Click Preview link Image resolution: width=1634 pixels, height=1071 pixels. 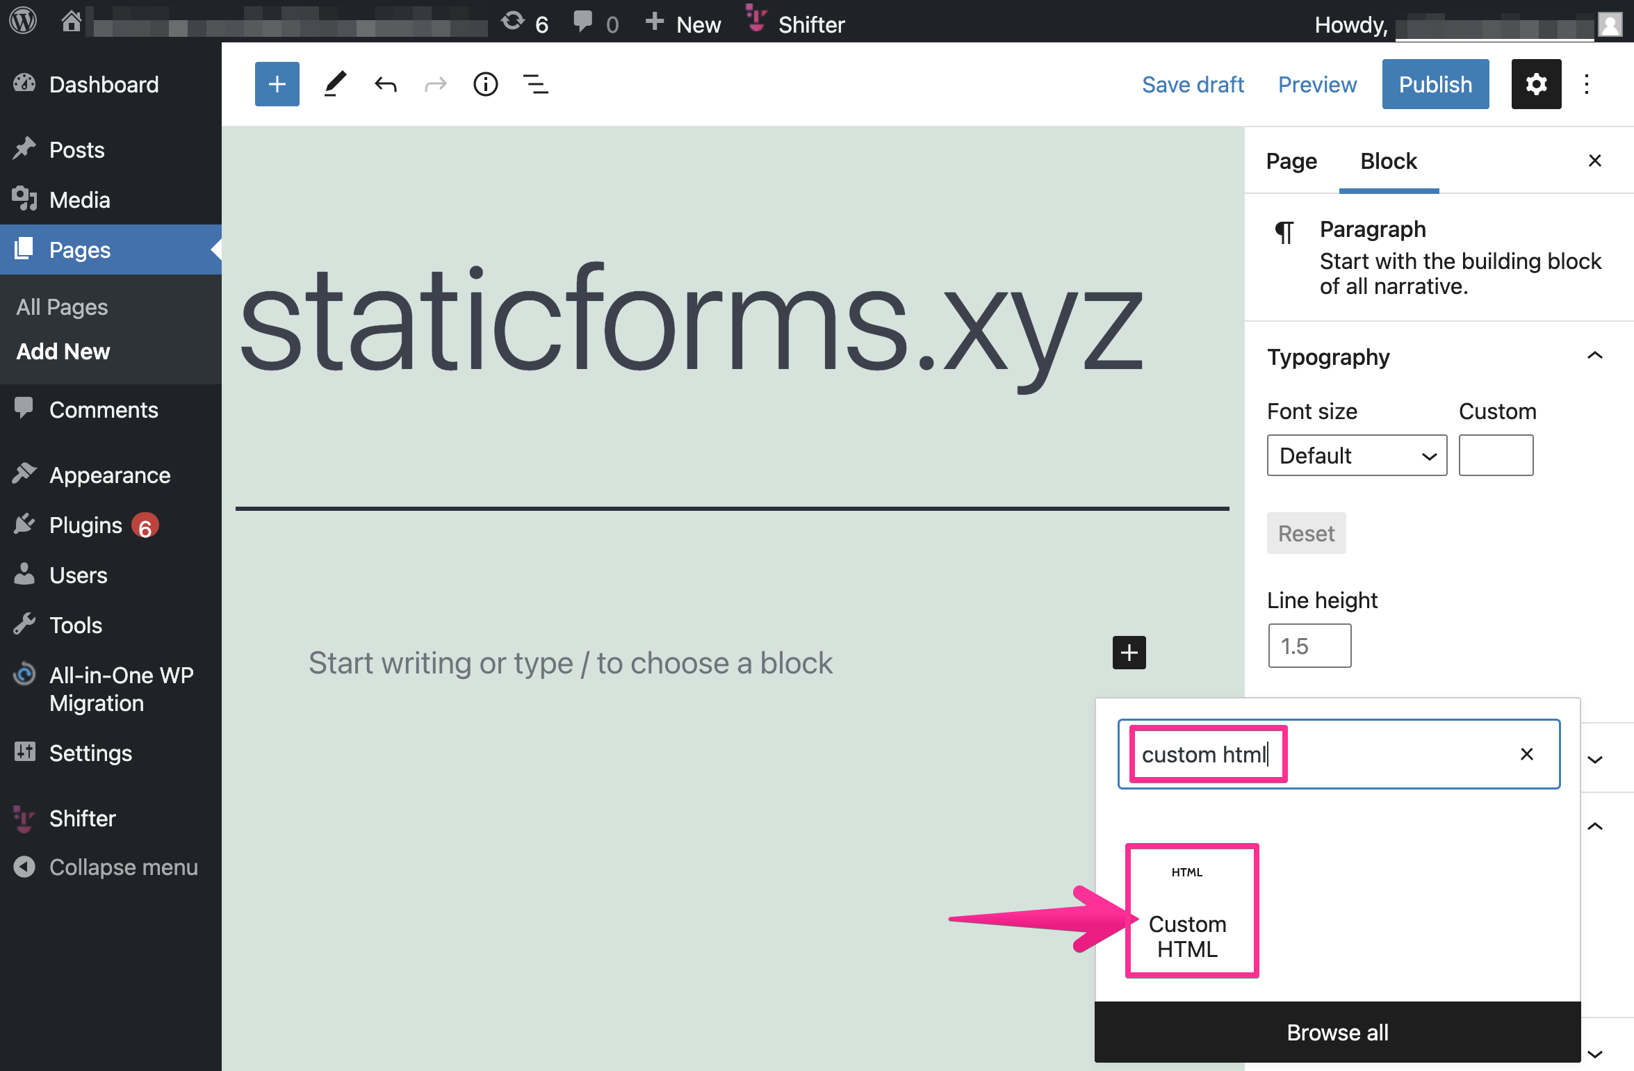(1317, 84)
